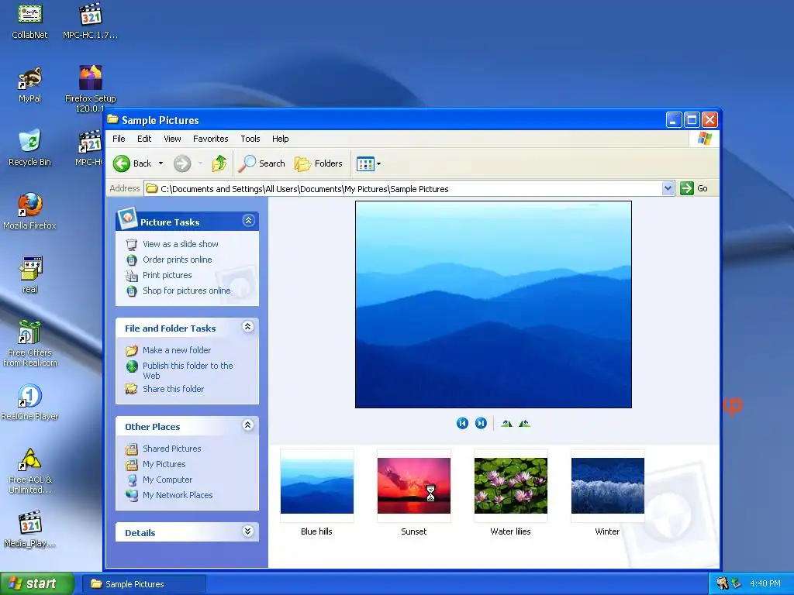
Task: Click the Order prints online globe icon
Action: click(132, 260)
